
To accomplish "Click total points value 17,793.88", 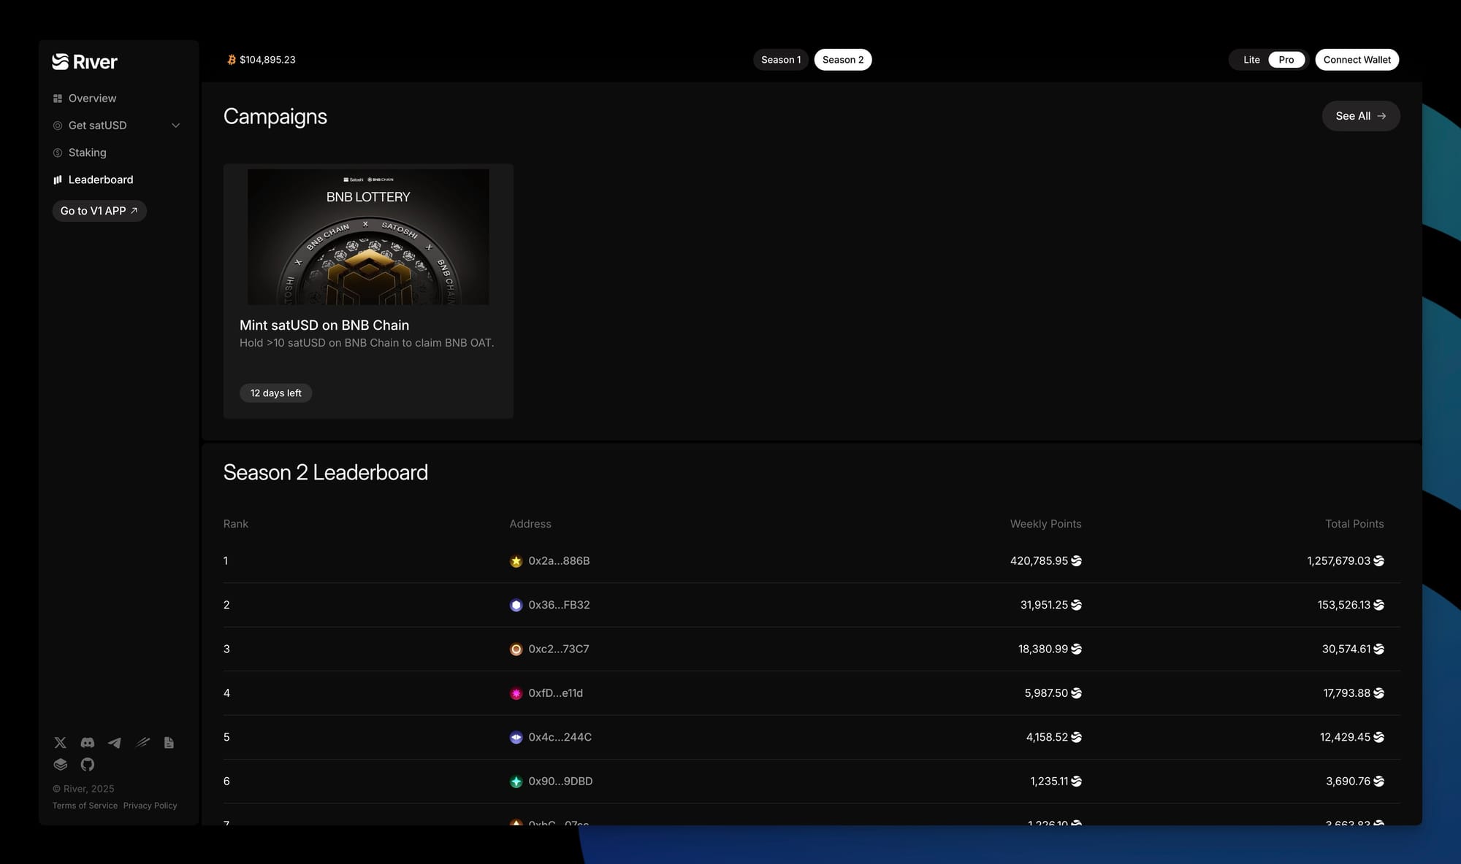I will coord(1347,693).
